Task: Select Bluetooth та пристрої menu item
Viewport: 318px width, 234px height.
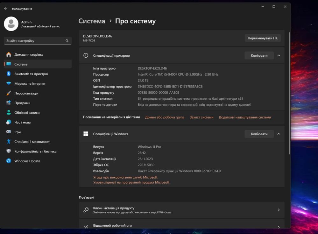Action: pyautogui.click(x=38, y=74)
